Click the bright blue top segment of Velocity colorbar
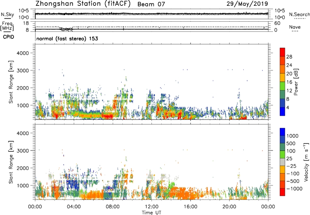 [282, 132]
